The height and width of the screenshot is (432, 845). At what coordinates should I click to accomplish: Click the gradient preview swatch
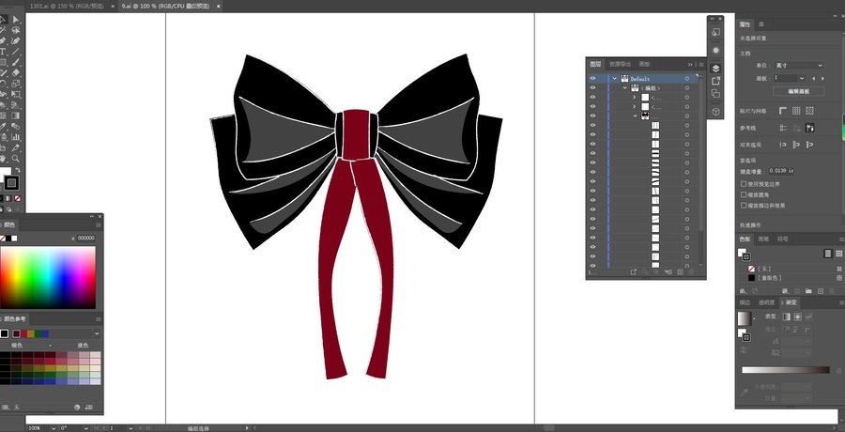pyautogui.click(x=745, y=318)
